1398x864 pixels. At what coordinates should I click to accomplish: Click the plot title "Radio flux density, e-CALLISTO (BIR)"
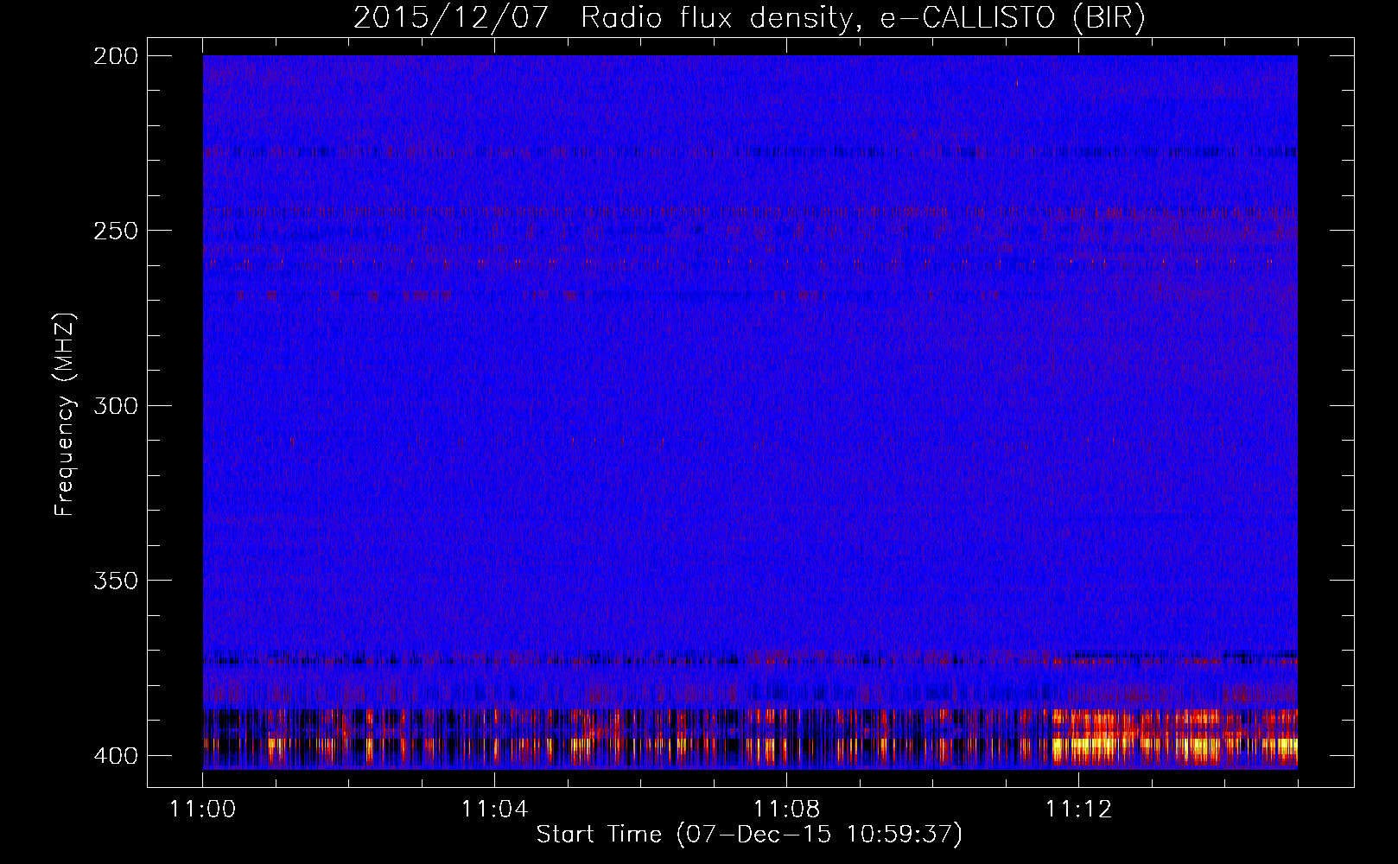click(x=863, y=18)
